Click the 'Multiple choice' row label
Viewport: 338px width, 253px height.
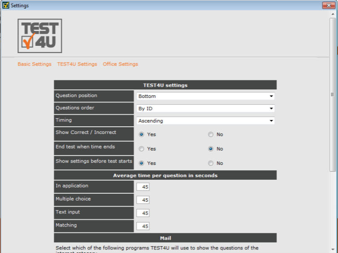[73, 199]
